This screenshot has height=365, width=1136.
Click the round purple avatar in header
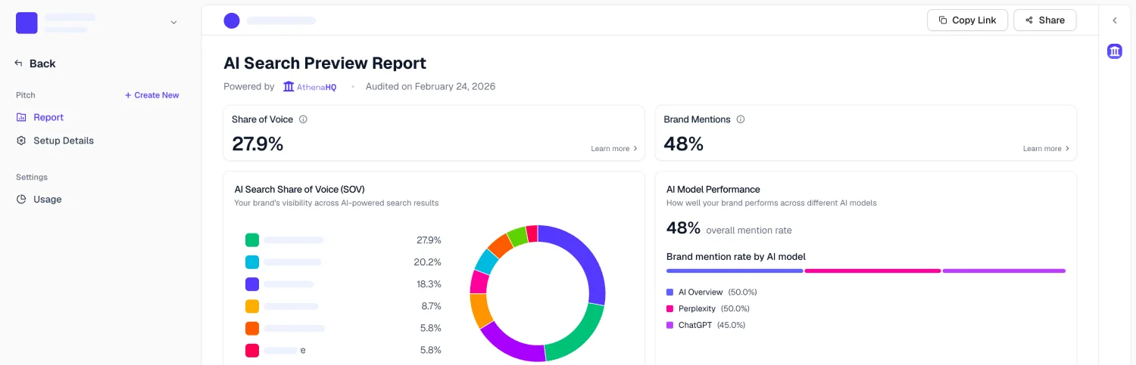coord(232,20)
